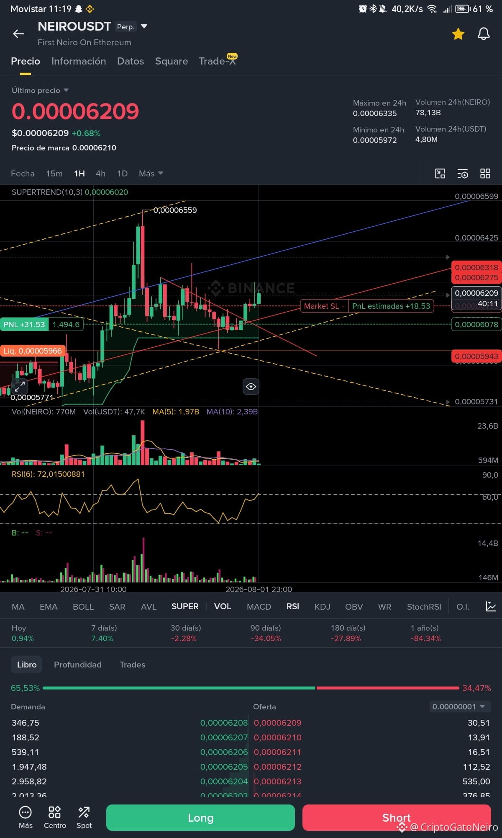This screenshot has height=838, width=502.
Task: Toggle the favorite star for NEIROUSDT
Action: (x=458, y=34)
